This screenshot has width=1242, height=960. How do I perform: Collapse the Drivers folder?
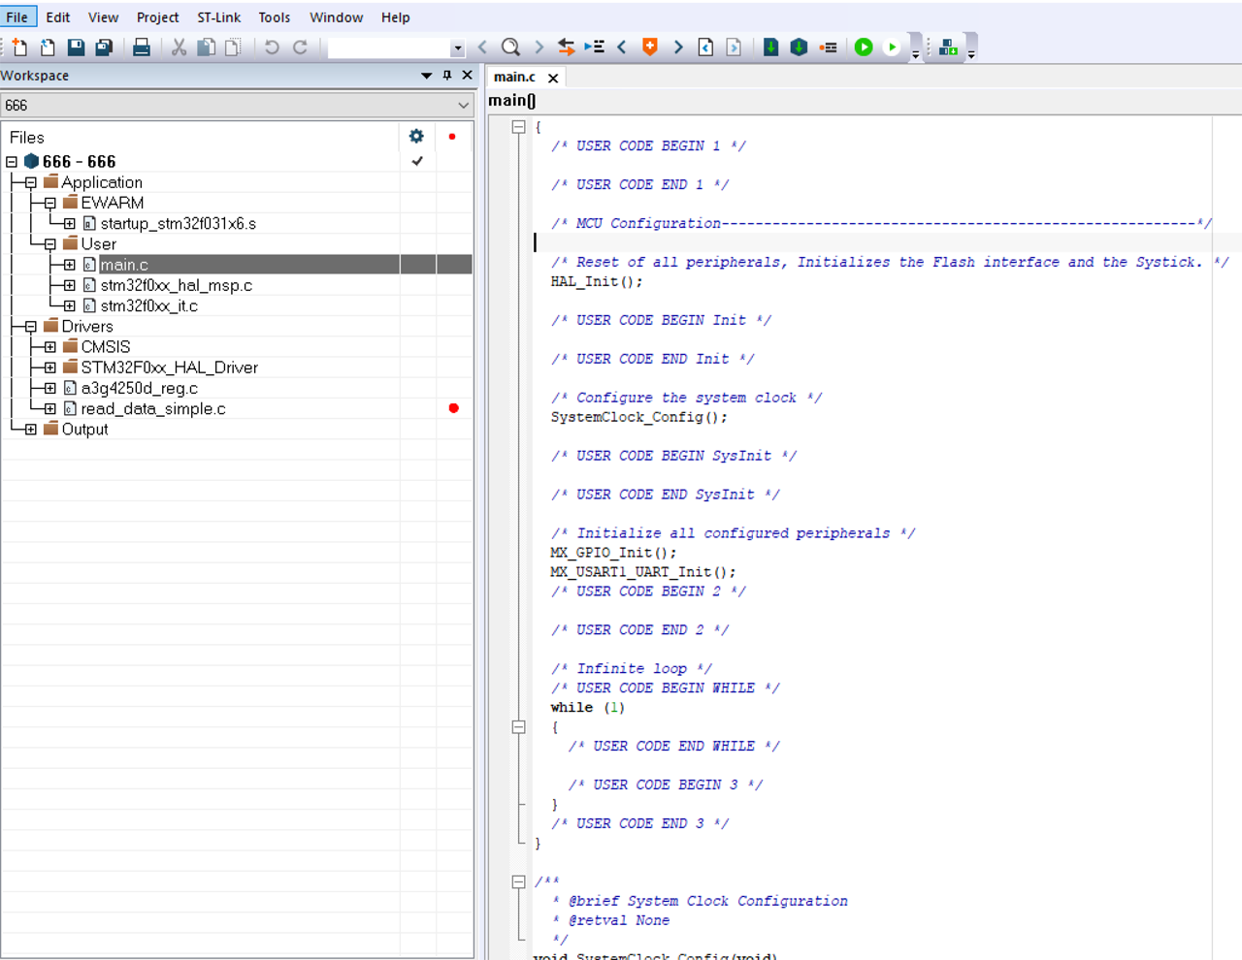[31, 327]
